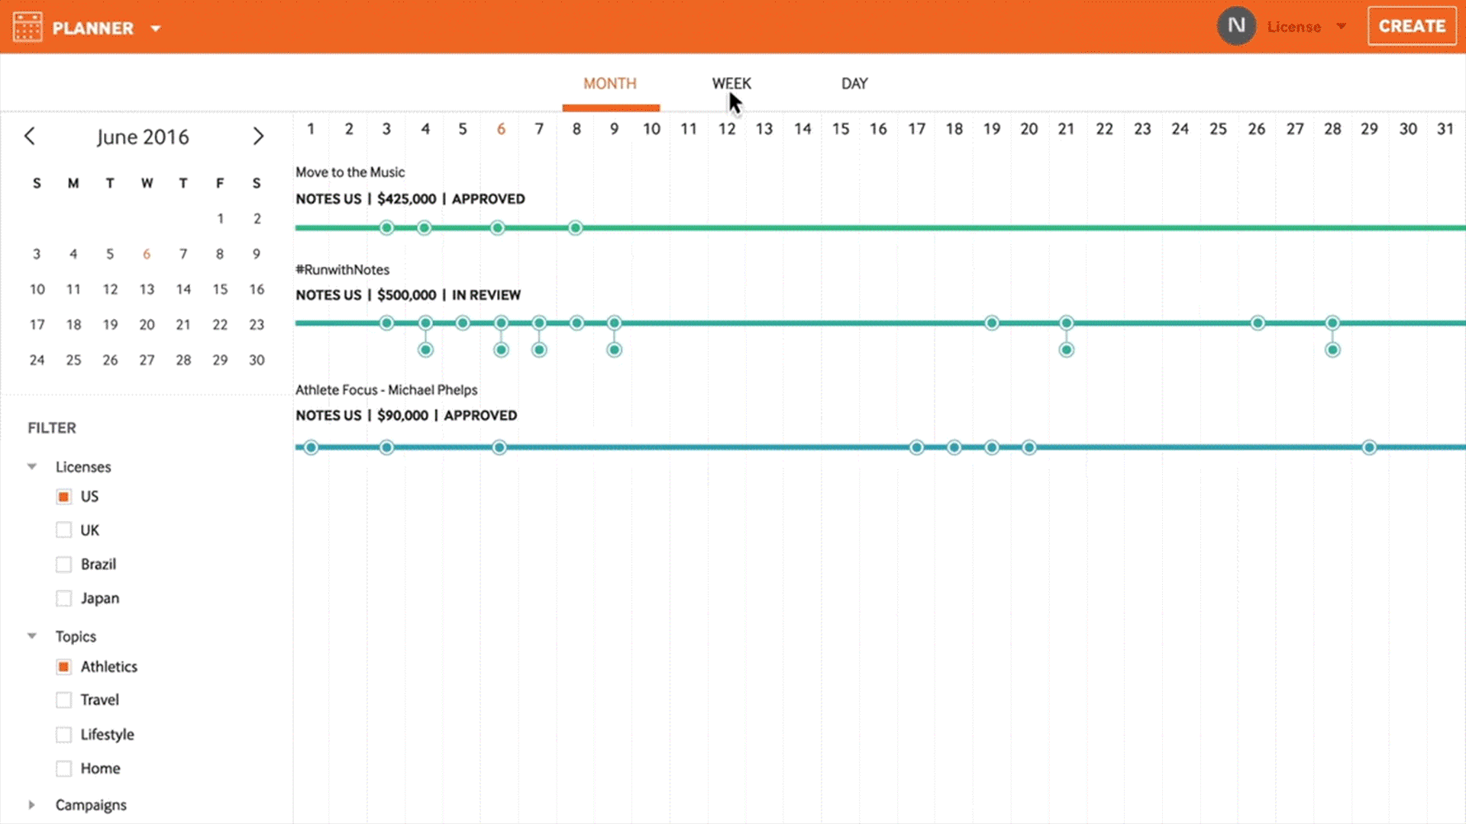
Task: Click #RunwithNotes lower marker under day 21
Action: point(1067,350)
